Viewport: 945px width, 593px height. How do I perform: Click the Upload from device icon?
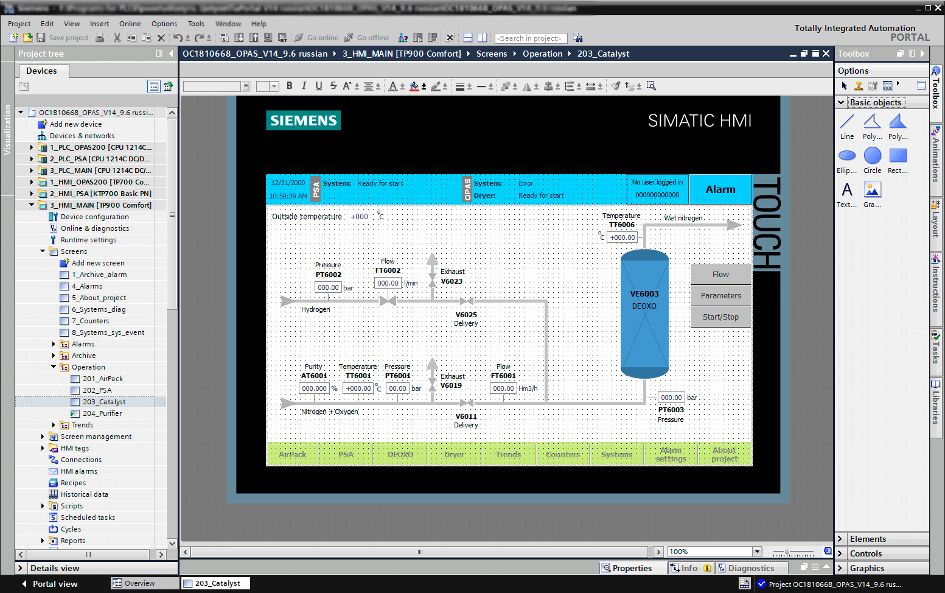(254, 38)
